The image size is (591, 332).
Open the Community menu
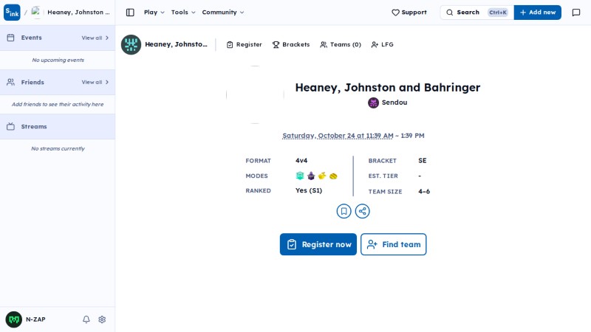(223, 13)
